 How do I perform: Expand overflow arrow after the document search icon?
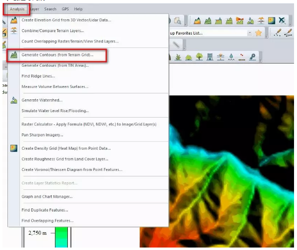[186, 24]
